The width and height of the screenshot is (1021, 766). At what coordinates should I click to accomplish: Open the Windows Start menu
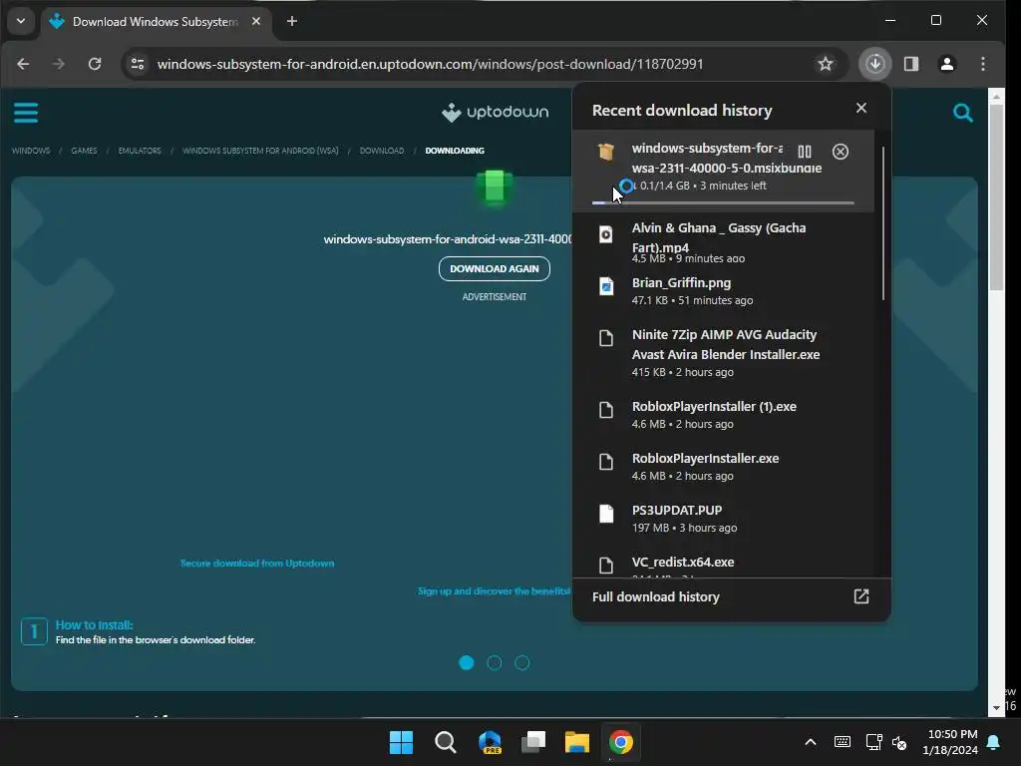(x=401, y=742)
